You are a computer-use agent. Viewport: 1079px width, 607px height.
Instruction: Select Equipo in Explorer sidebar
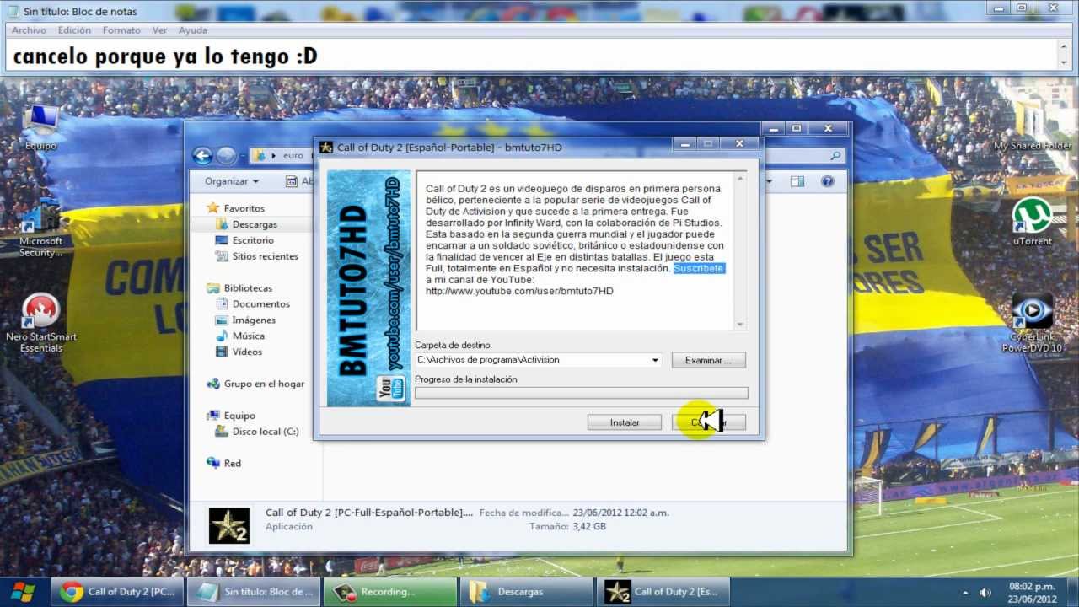pyautogui.click(x=239, y=416)
